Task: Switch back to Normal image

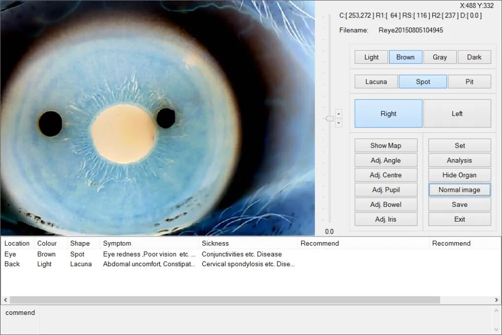Action: tap(459, 190)
